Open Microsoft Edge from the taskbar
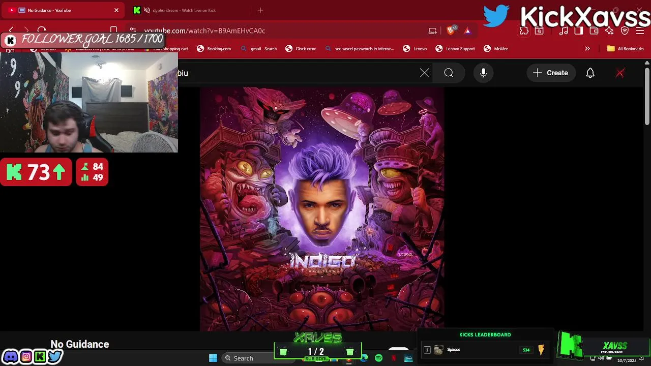This screenshot has width=651, height=366. pyautogui.click(x=364, y=358)
